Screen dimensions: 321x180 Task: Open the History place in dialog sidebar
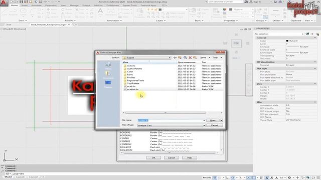(x=108, y=65)
